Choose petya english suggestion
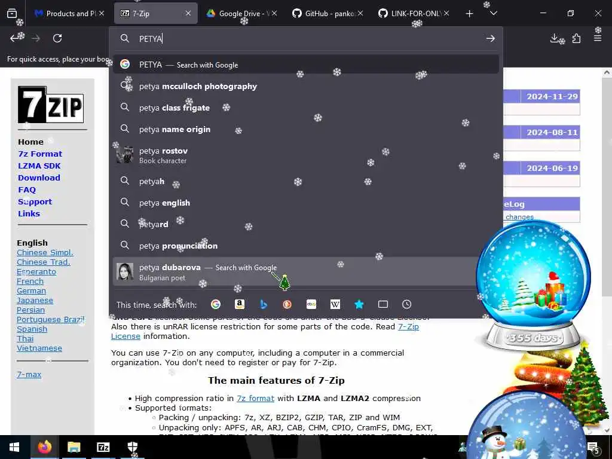This screenshot has height=459, width=612. tap(305, 203)
